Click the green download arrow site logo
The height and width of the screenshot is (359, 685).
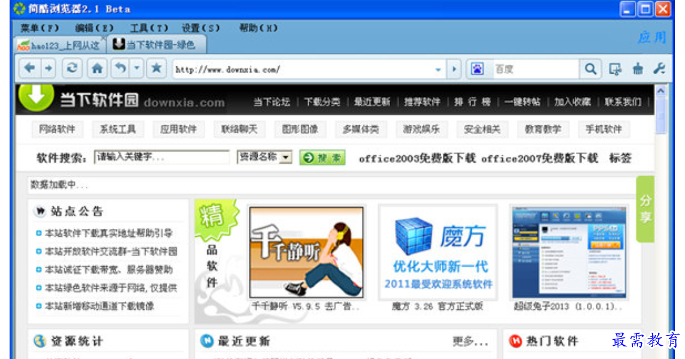point(37,96)
